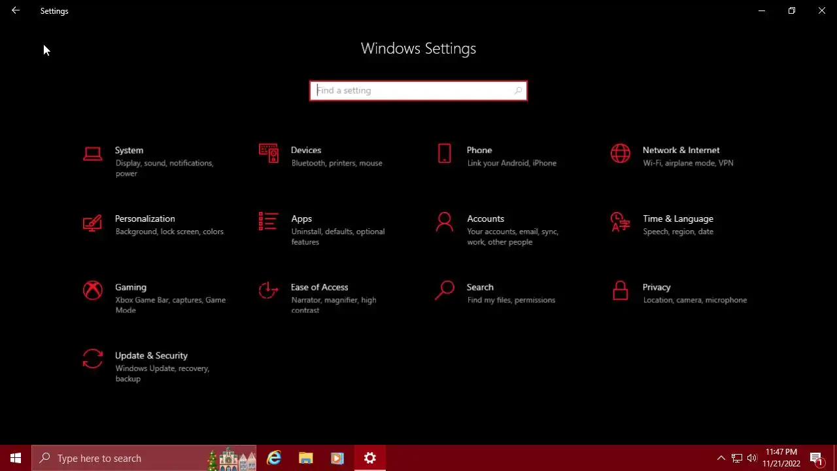This screenshot has height=471, width=837.
Task: Open the Apps heading link
Action: [301, 218]
